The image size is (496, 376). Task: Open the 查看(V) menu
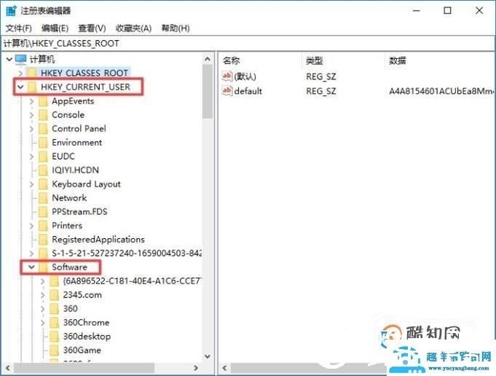92,28
